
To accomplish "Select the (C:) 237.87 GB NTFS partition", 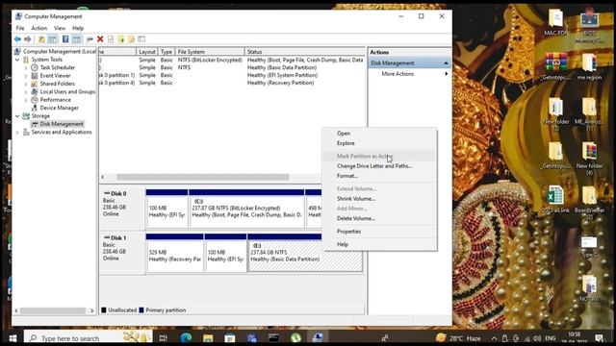I will (246, 209).
